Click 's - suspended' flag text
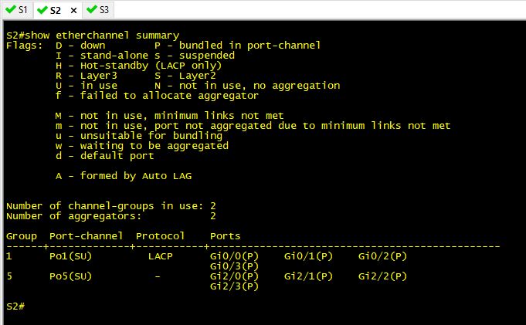The width and height of the screenshot is (526, 325). 195,56
